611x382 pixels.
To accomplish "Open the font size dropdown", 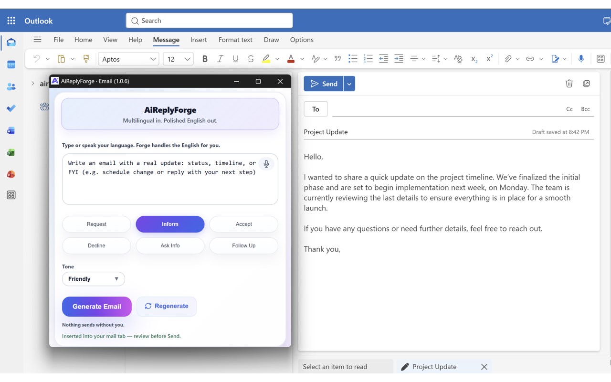I will point(178,59).
